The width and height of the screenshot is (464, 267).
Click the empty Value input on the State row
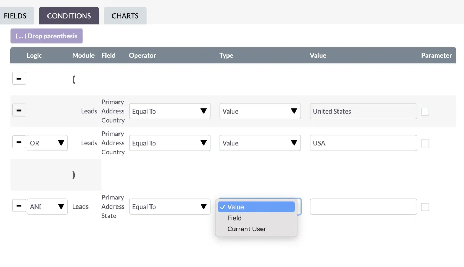pos(363,206)
